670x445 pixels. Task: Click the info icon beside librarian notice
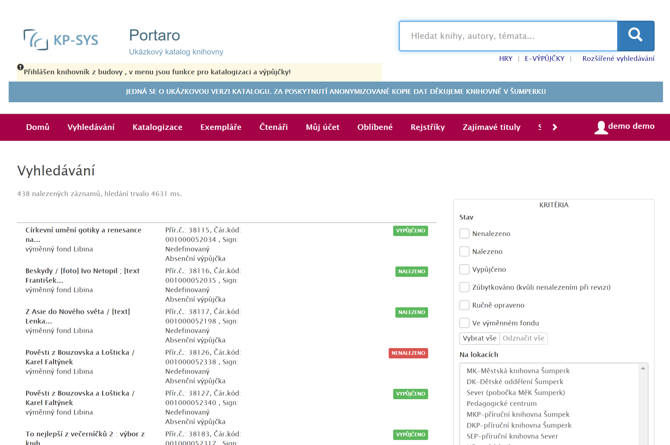click(20, 67)
